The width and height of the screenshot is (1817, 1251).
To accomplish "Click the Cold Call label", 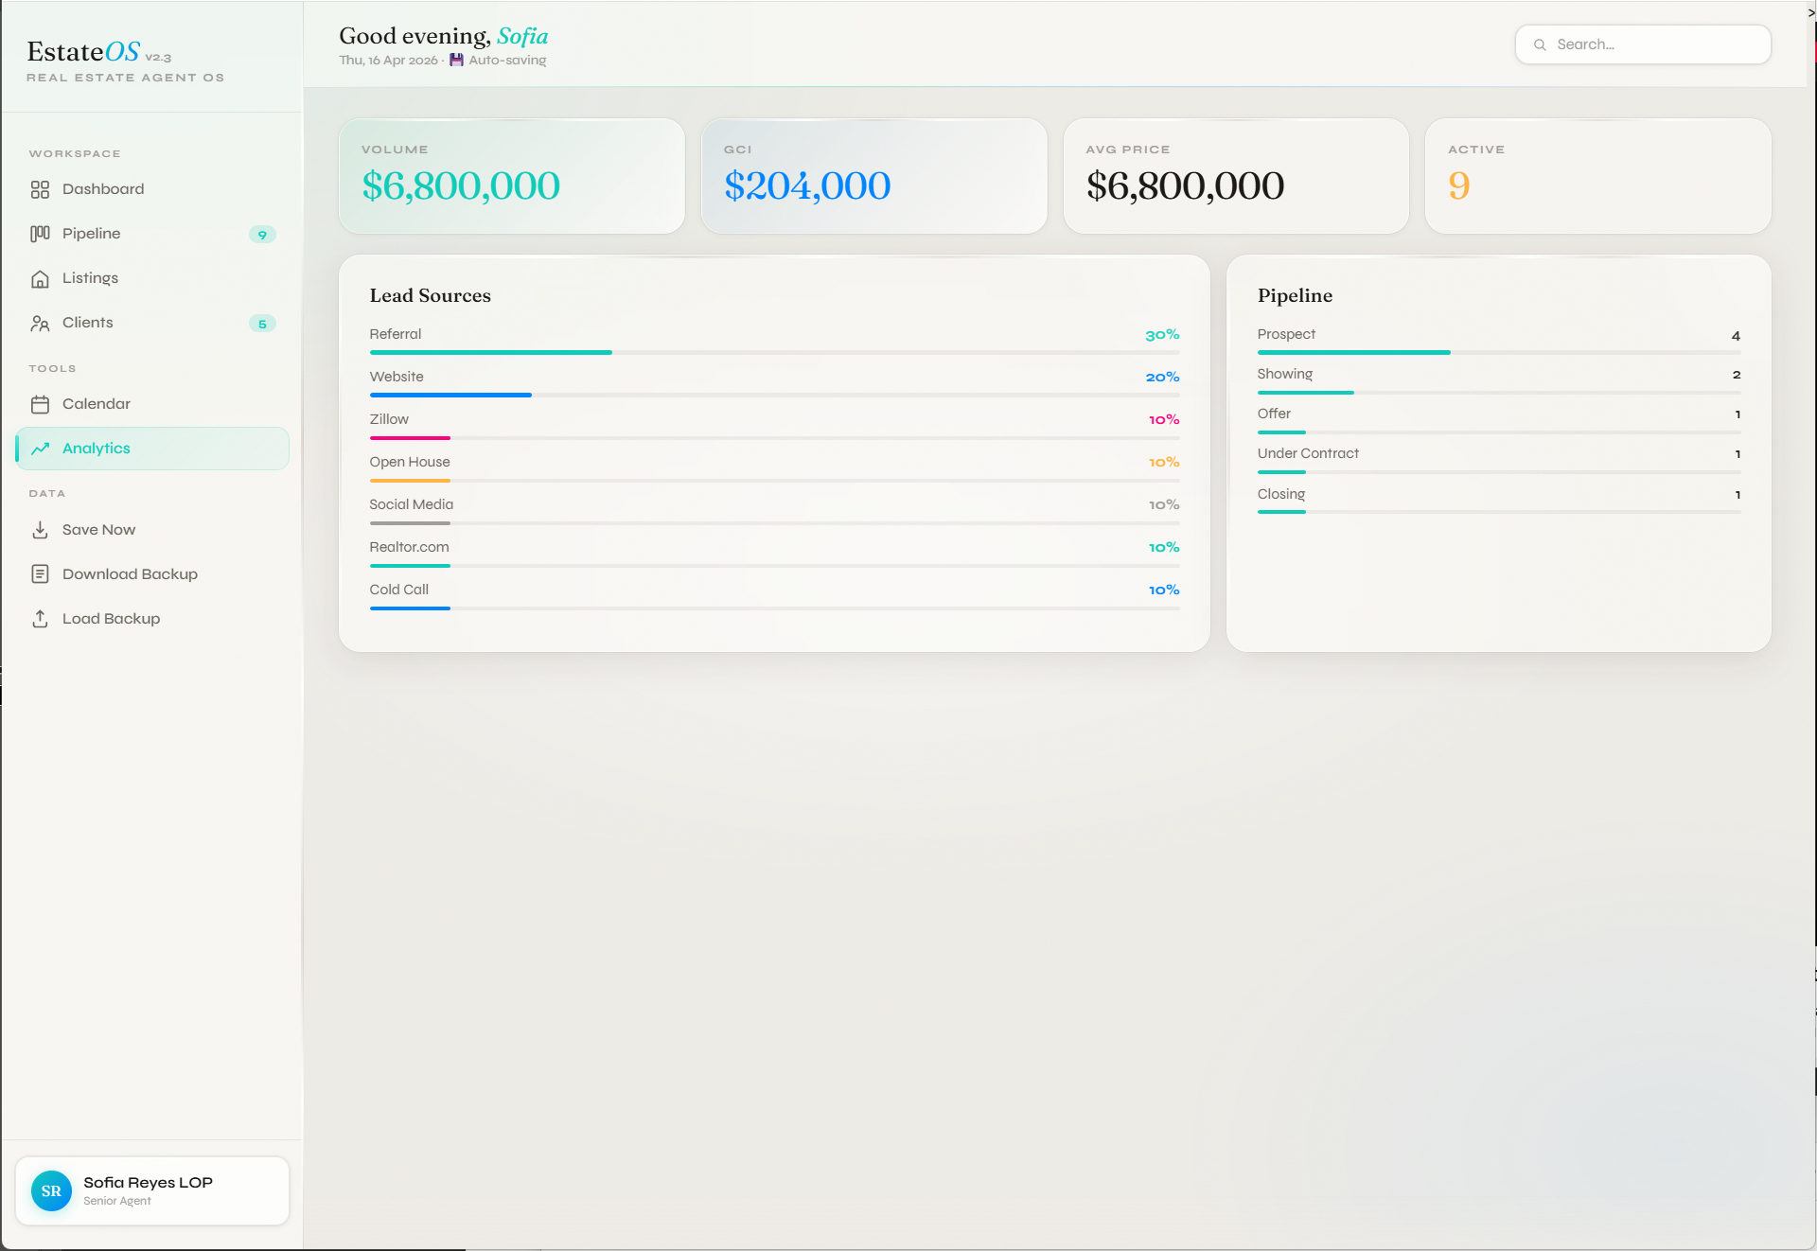I will tap(399, 590).
